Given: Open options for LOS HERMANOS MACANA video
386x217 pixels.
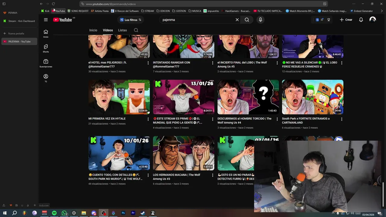Looking at the screenshot, I should coord(212,175).
